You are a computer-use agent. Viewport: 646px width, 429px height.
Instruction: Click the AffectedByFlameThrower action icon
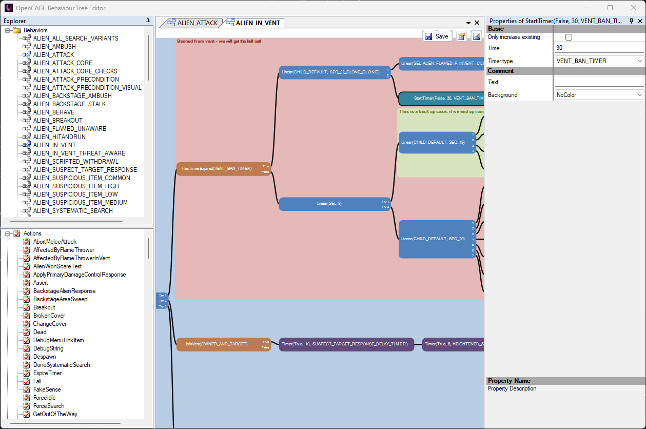point(27,250)
